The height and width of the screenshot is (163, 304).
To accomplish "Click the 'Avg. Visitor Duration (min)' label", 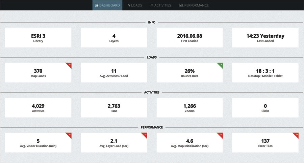I will click(38, 146).
